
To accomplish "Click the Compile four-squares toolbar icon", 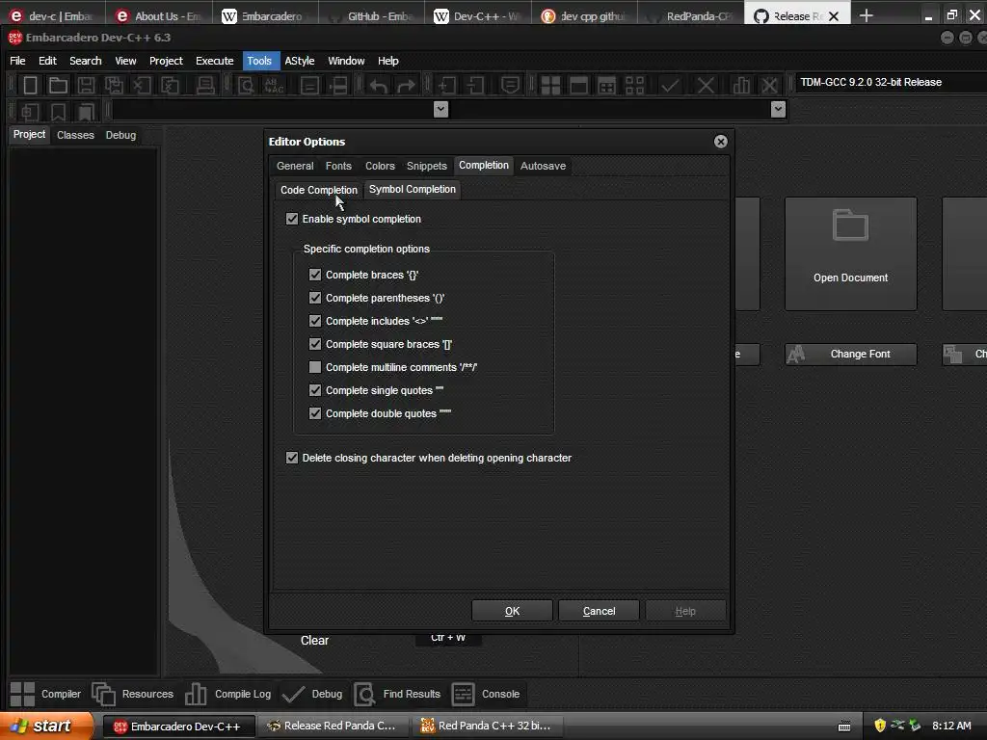I will 550,85.
